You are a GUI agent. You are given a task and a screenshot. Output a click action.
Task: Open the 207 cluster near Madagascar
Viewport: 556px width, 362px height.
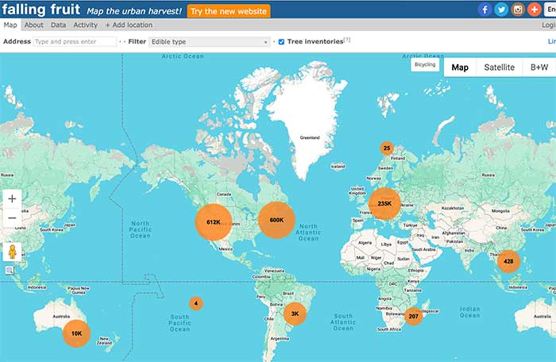tap(414, 316)
